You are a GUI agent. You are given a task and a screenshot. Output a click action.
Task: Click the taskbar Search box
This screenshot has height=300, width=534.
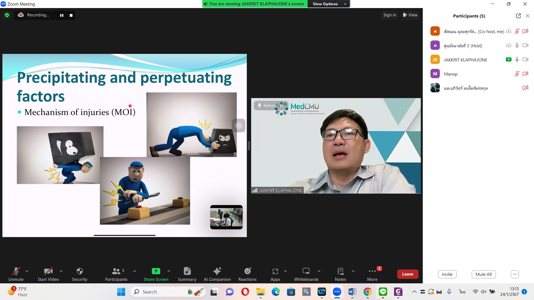coord(168,292)
